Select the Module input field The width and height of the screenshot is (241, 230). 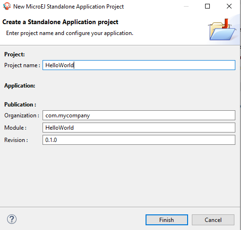[139, 128]
